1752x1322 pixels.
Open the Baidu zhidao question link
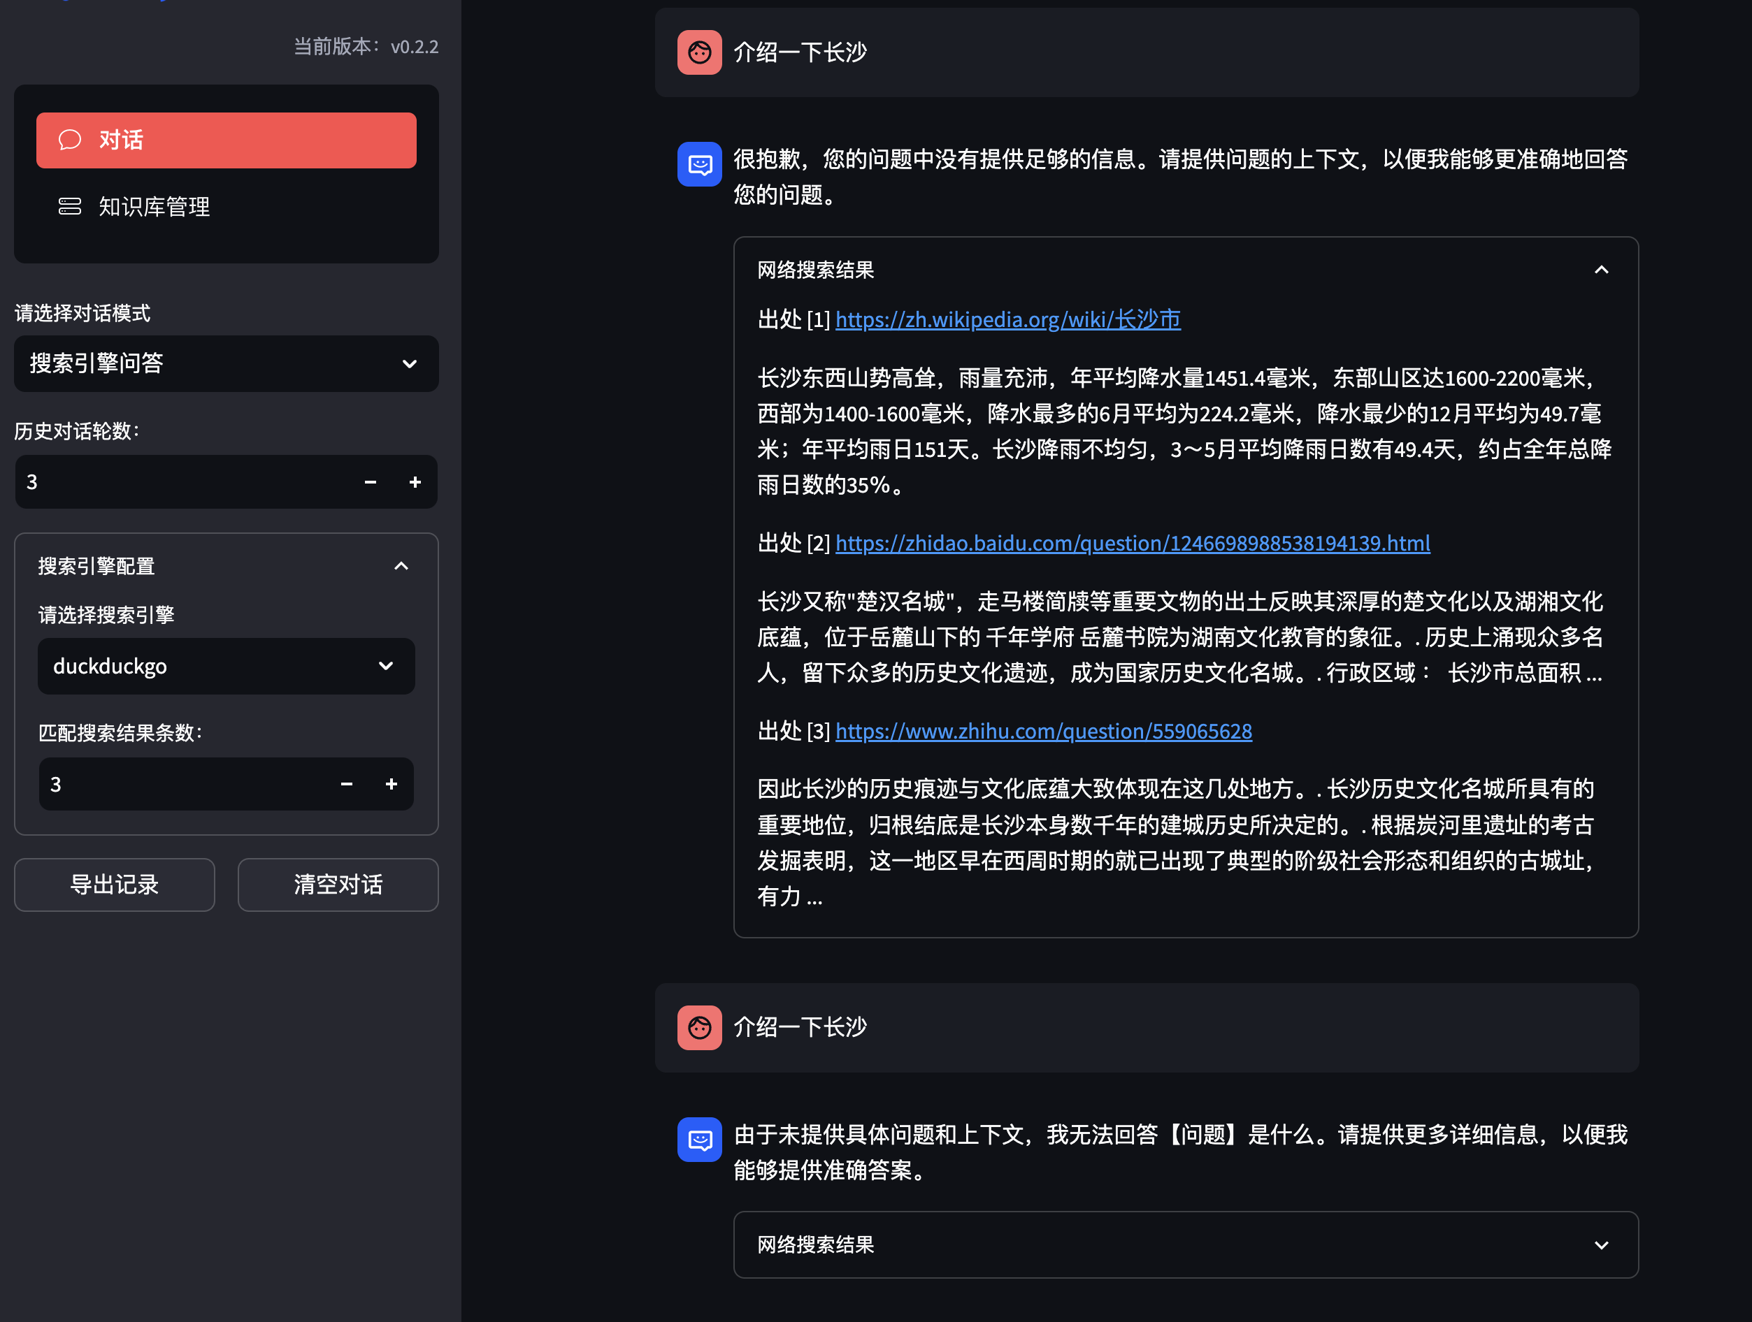click(x=1132, y=543)
